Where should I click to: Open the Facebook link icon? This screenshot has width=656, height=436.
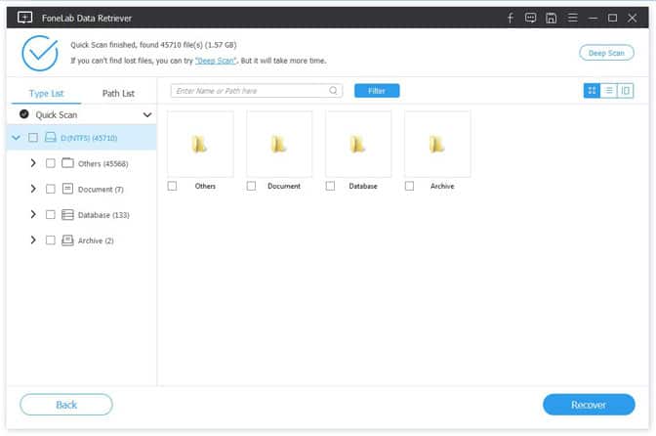[x=510, y=18]
